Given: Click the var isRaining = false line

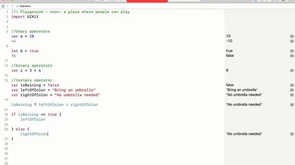Looking at the screenshot, I should [35, 85].
